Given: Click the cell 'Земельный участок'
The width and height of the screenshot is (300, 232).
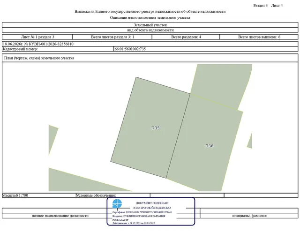Looking at the screenshot, I should pyautogui.click(x=150, y=25).
